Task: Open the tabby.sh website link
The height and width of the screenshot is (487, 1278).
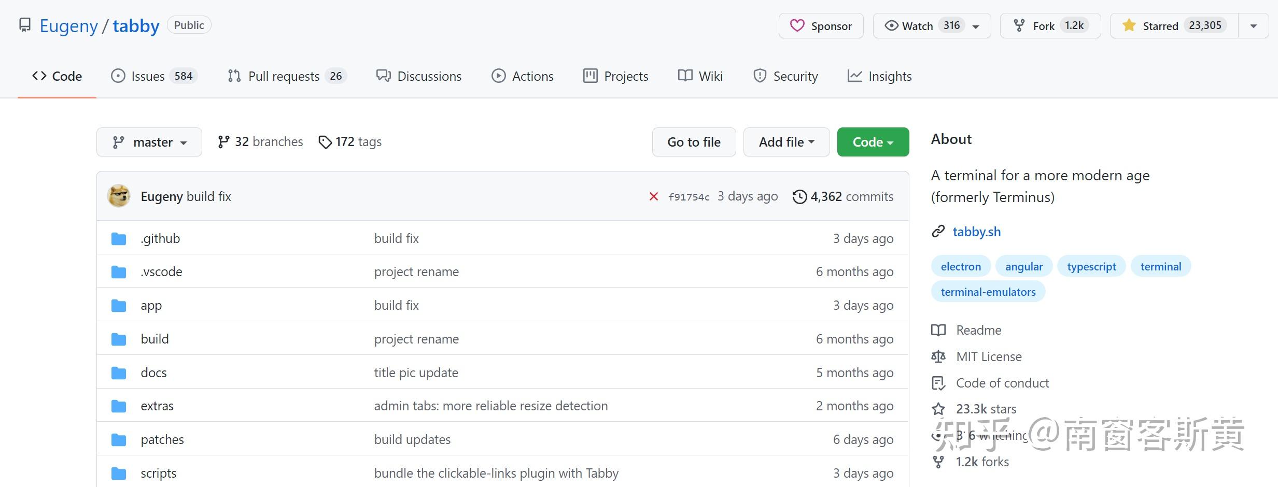Action: 977,232
